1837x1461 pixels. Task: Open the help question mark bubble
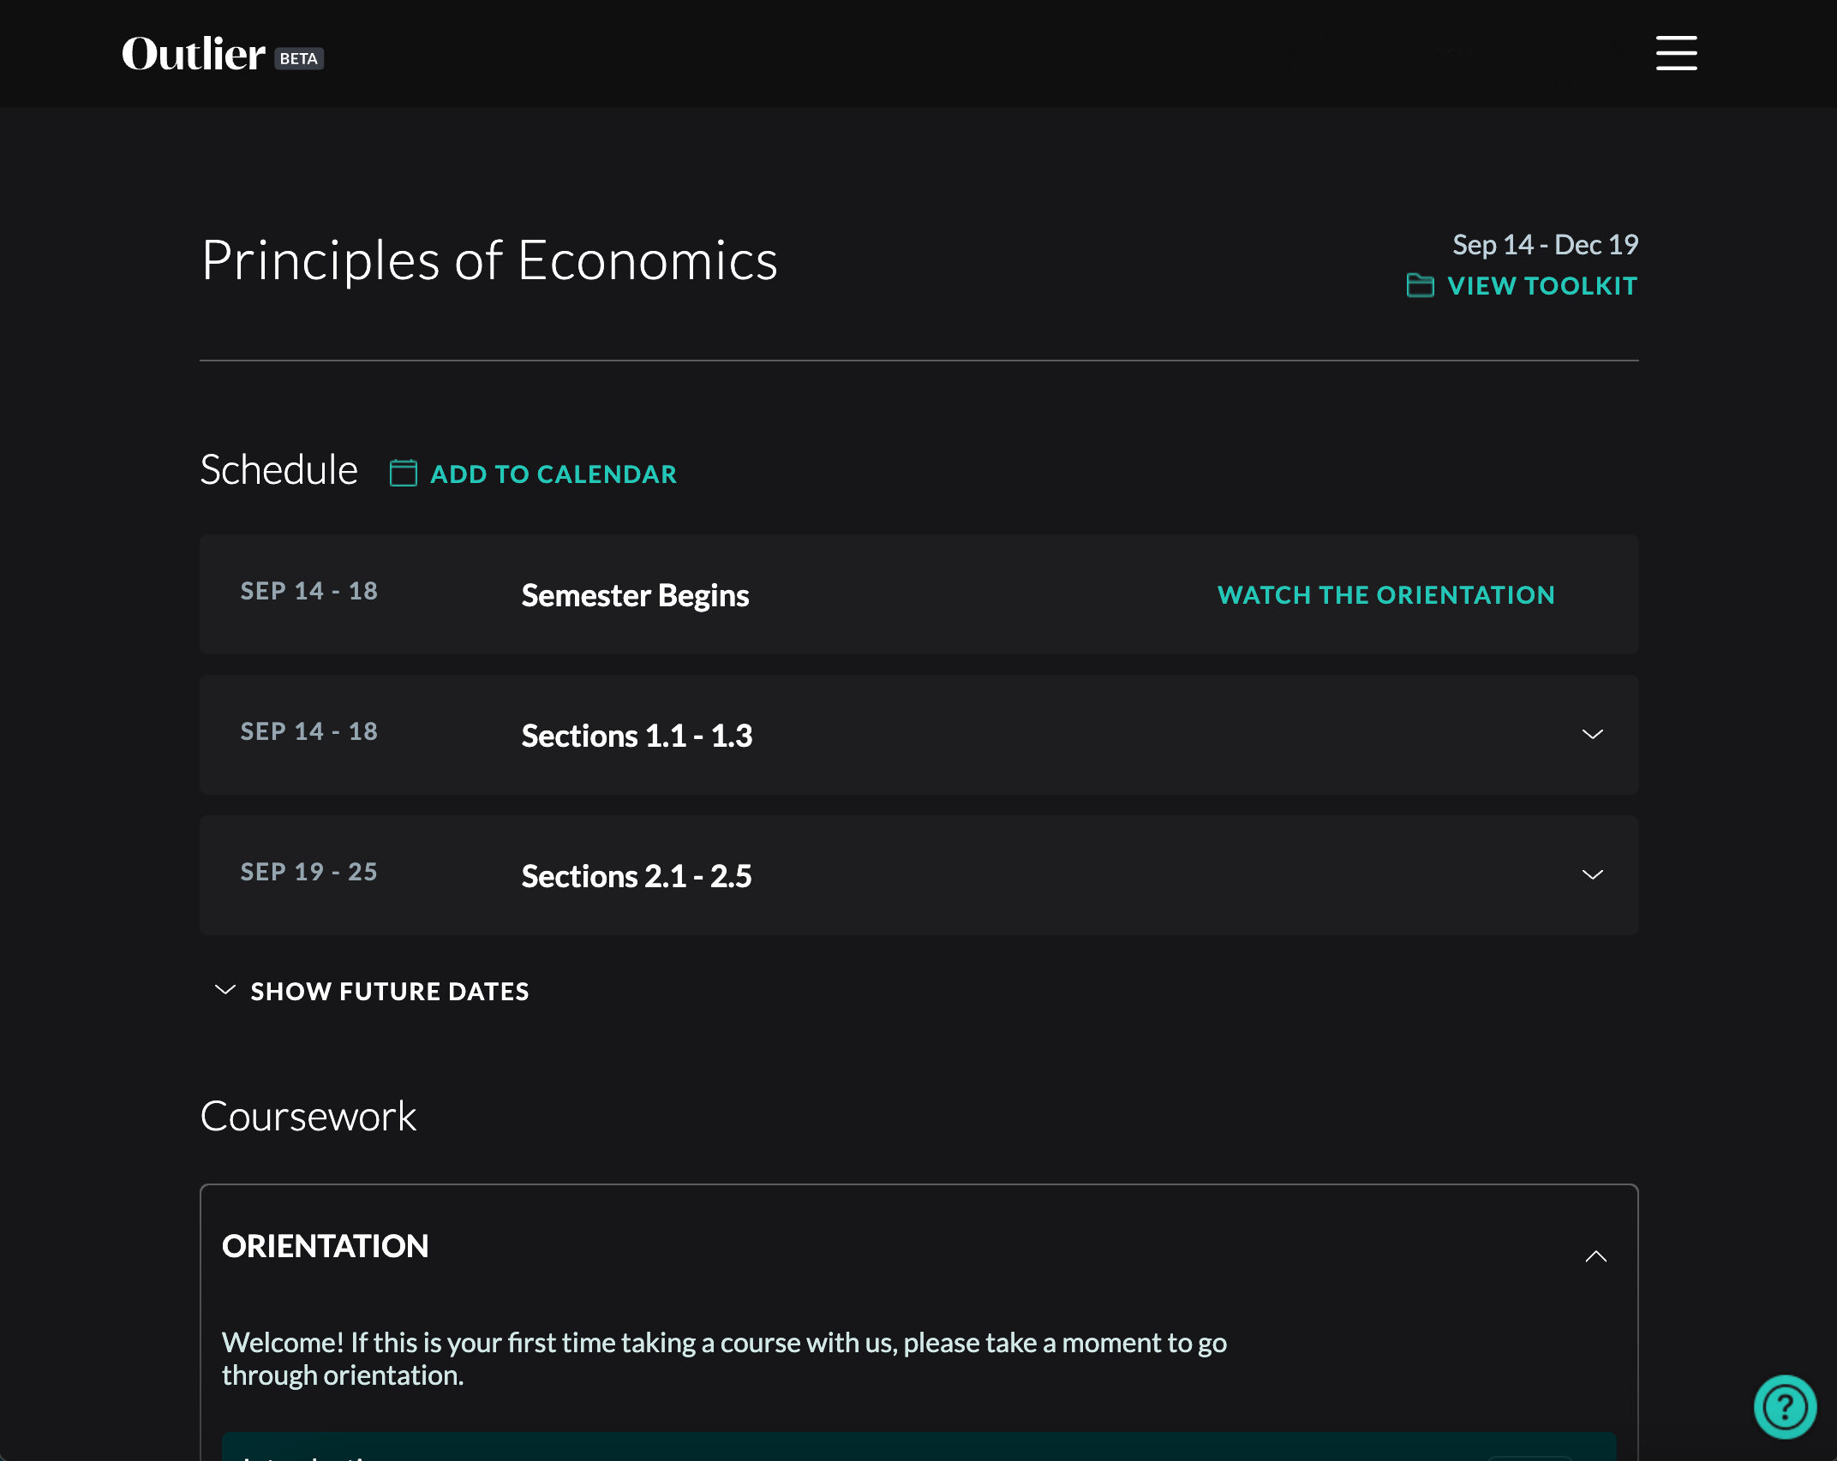click(x=1785, y=1406)
